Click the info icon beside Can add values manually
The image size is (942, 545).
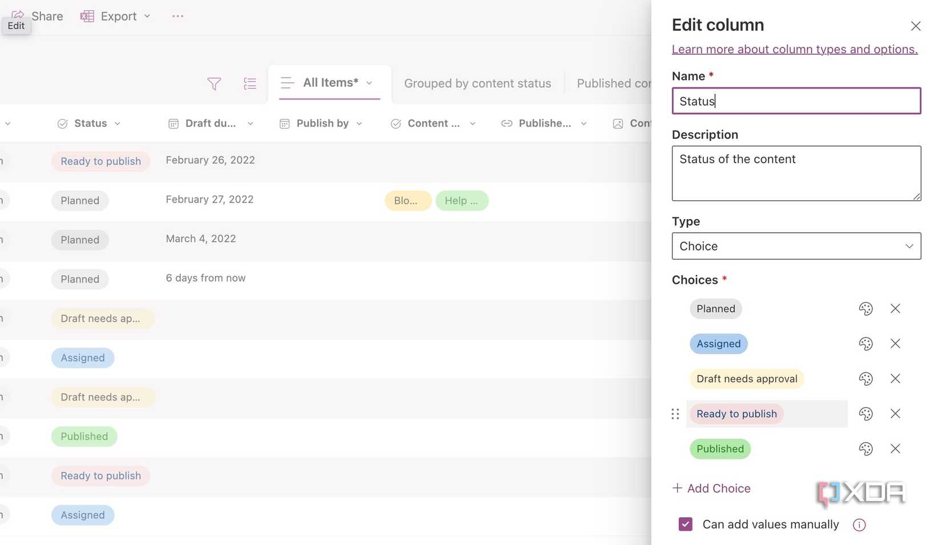pos(859,524)
